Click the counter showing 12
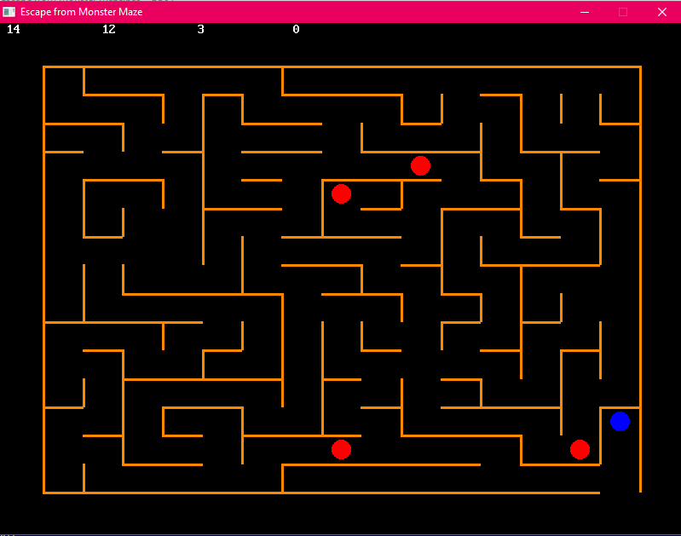 (x=109, y=30)
